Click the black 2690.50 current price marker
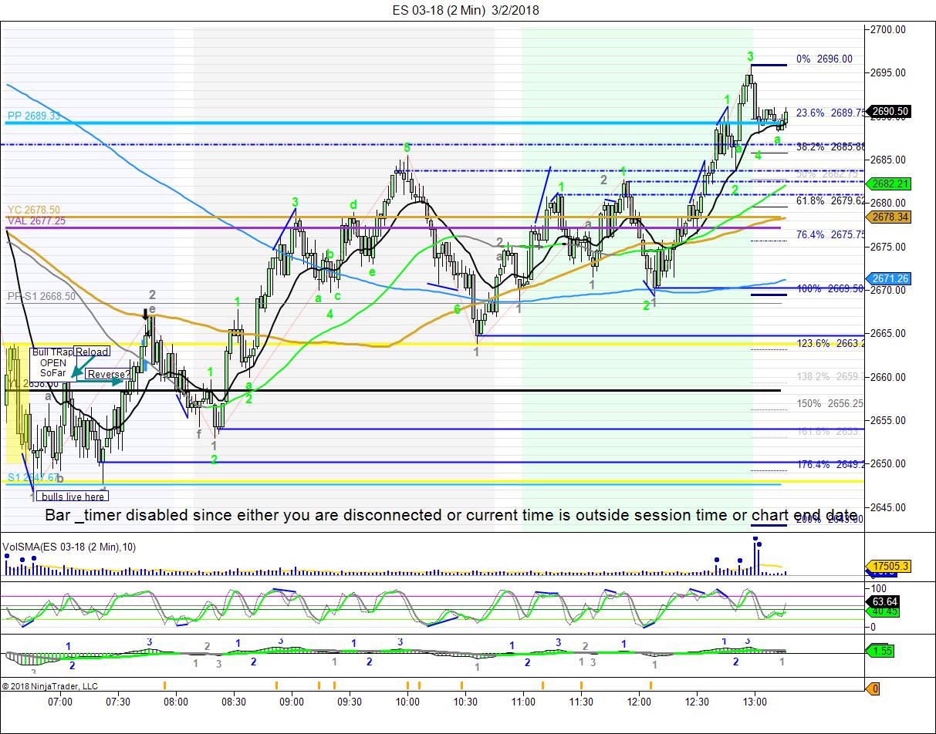 click(889, 111)
